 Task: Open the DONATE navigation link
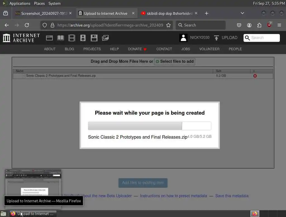(x=137, y=49)
